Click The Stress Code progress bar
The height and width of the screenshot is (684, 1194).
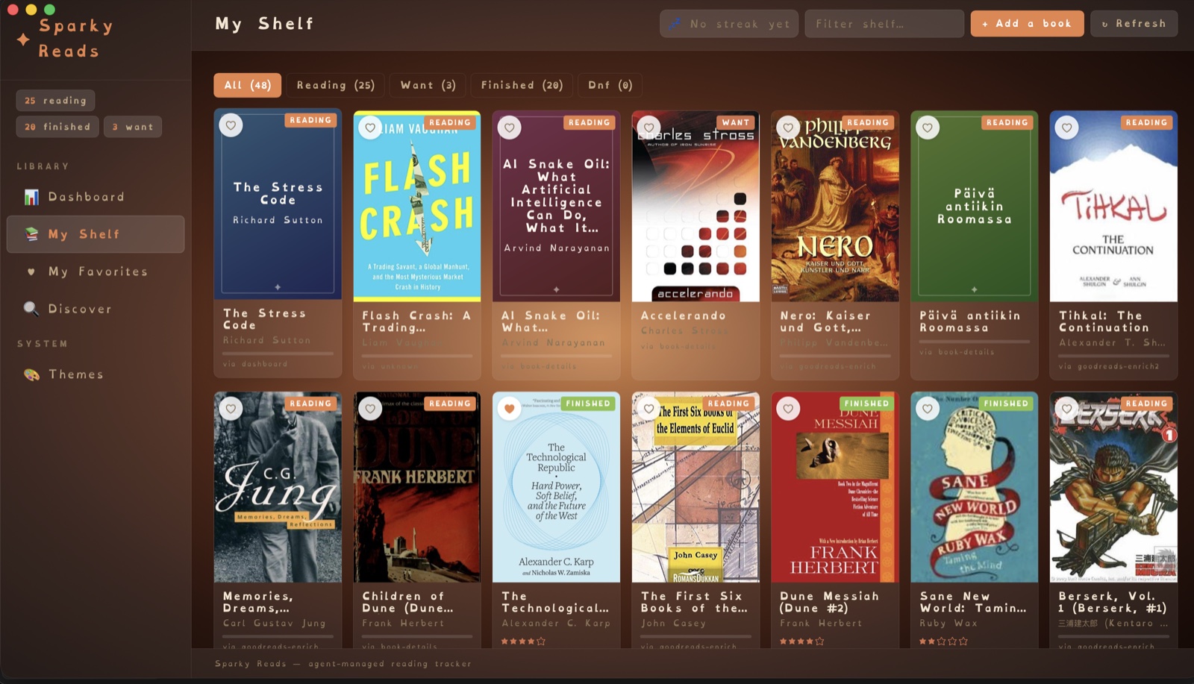pyautogui.click(x=278, y=354)
